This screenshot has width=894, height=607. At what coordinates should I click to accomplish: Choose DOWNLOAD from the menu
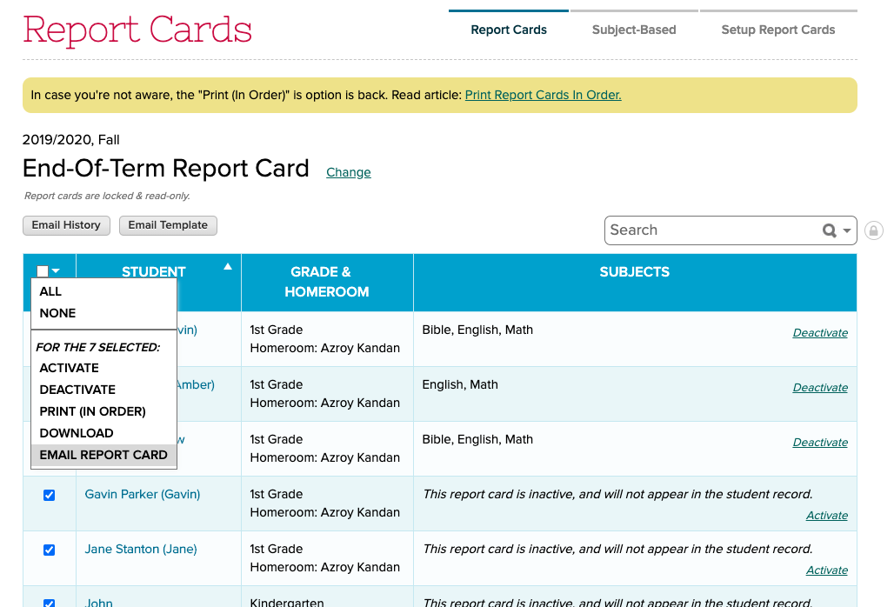(x=103, y=432)
